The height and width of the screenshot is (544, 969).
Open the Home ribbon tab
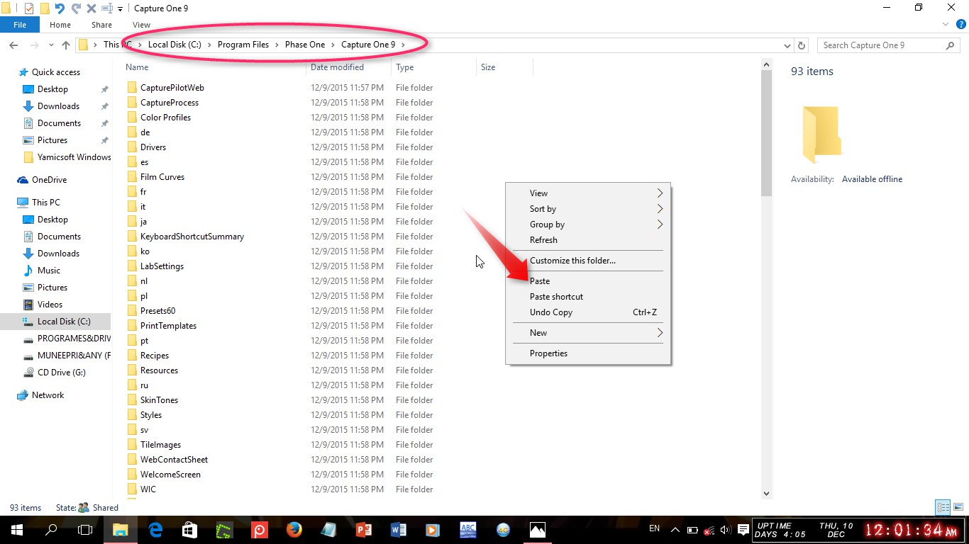60,25
